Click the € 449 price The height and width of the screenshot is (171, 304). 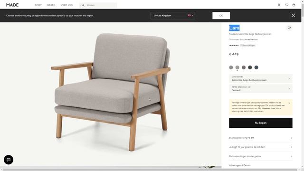click(234, 54)
